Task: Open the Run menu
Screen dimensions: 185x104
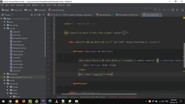Action: pyautogui.click(x=42, y=5)
